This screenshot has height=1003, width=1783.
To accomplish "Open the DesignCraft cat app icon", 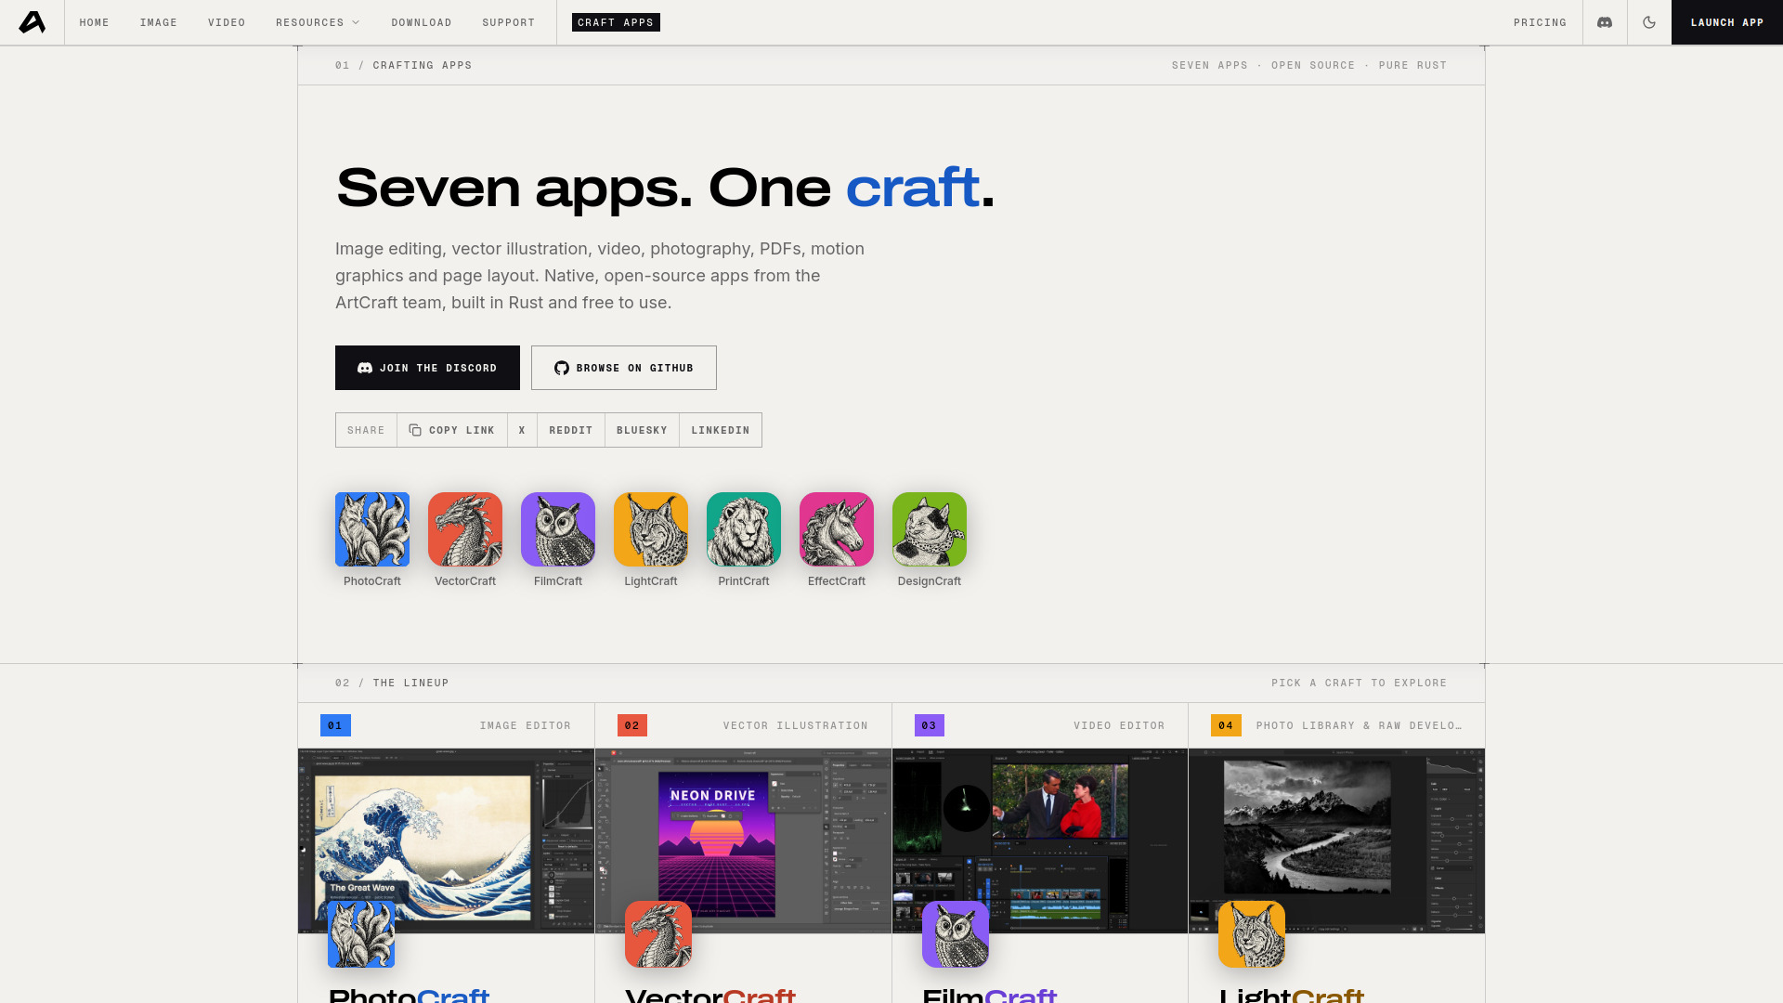I will point(930,529).
